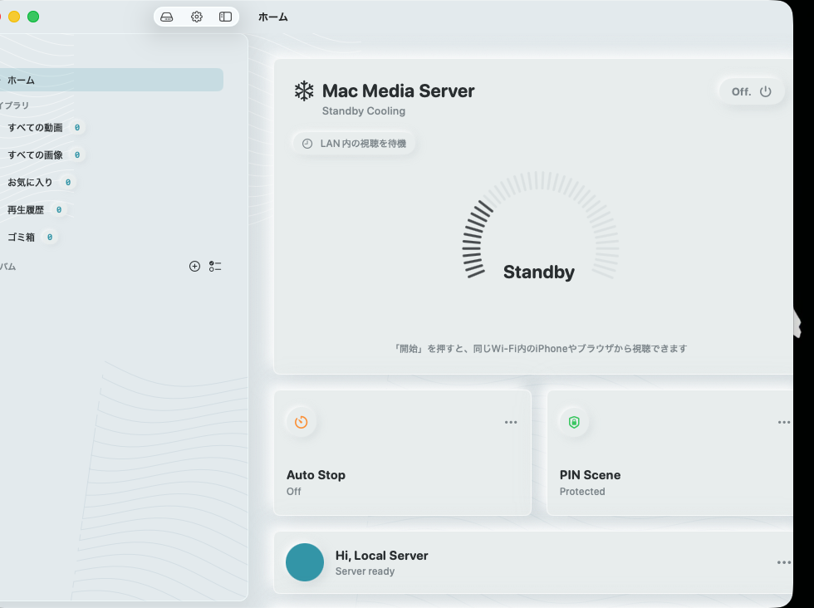The image size is (814, 608).
Task: Click the LAN内の視聴を待機 status pill
Action: click(354, 144)
